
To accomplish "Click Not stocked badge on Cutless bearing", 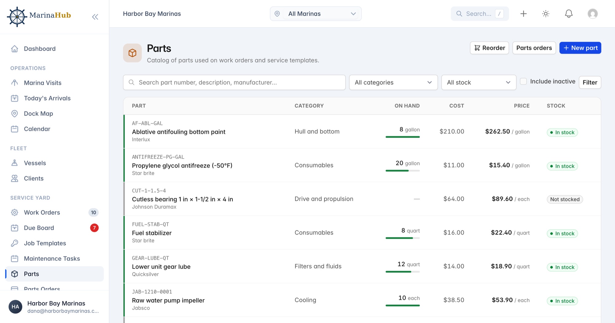I will coord(565,199).
